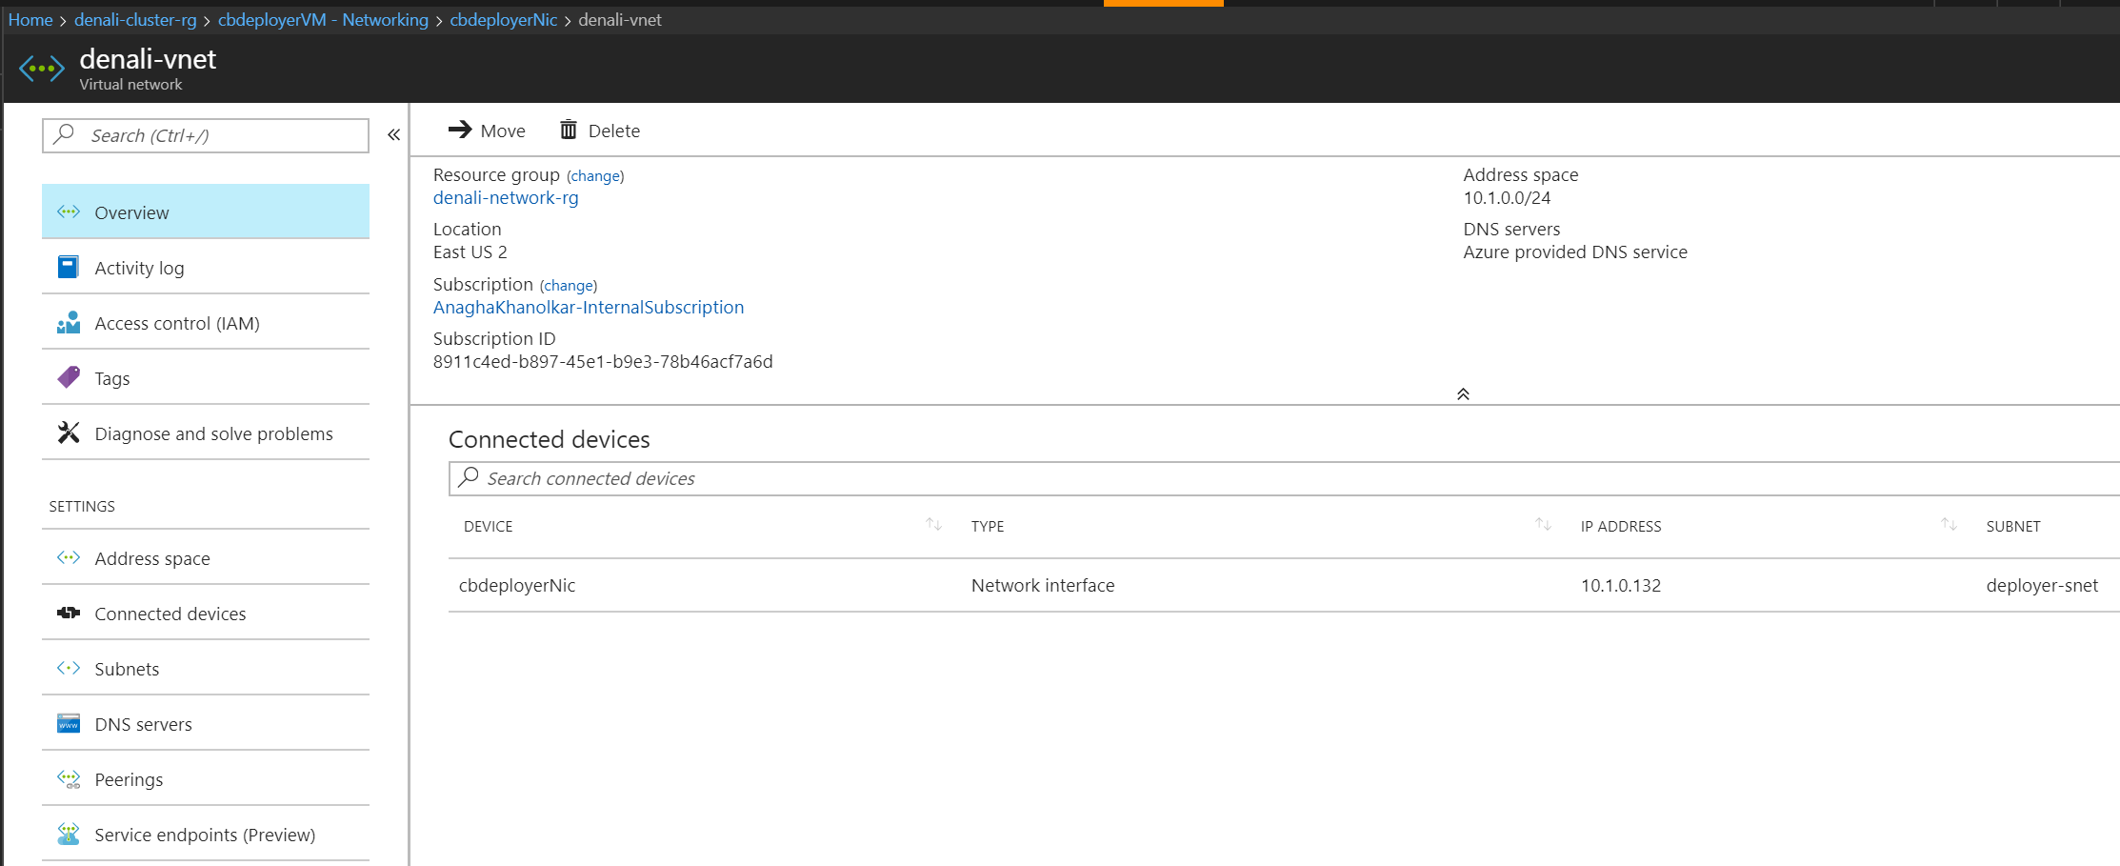Click the Delete trash can icon
The width and height of the screenshot is (2120, 866).
[x=569, y=130]
